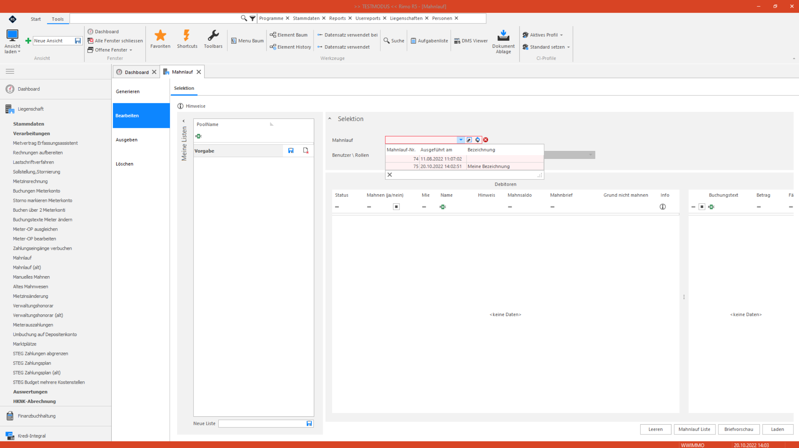Click Alle Fenster schliessen
This screenshot has width=799, height=448.
115,41
